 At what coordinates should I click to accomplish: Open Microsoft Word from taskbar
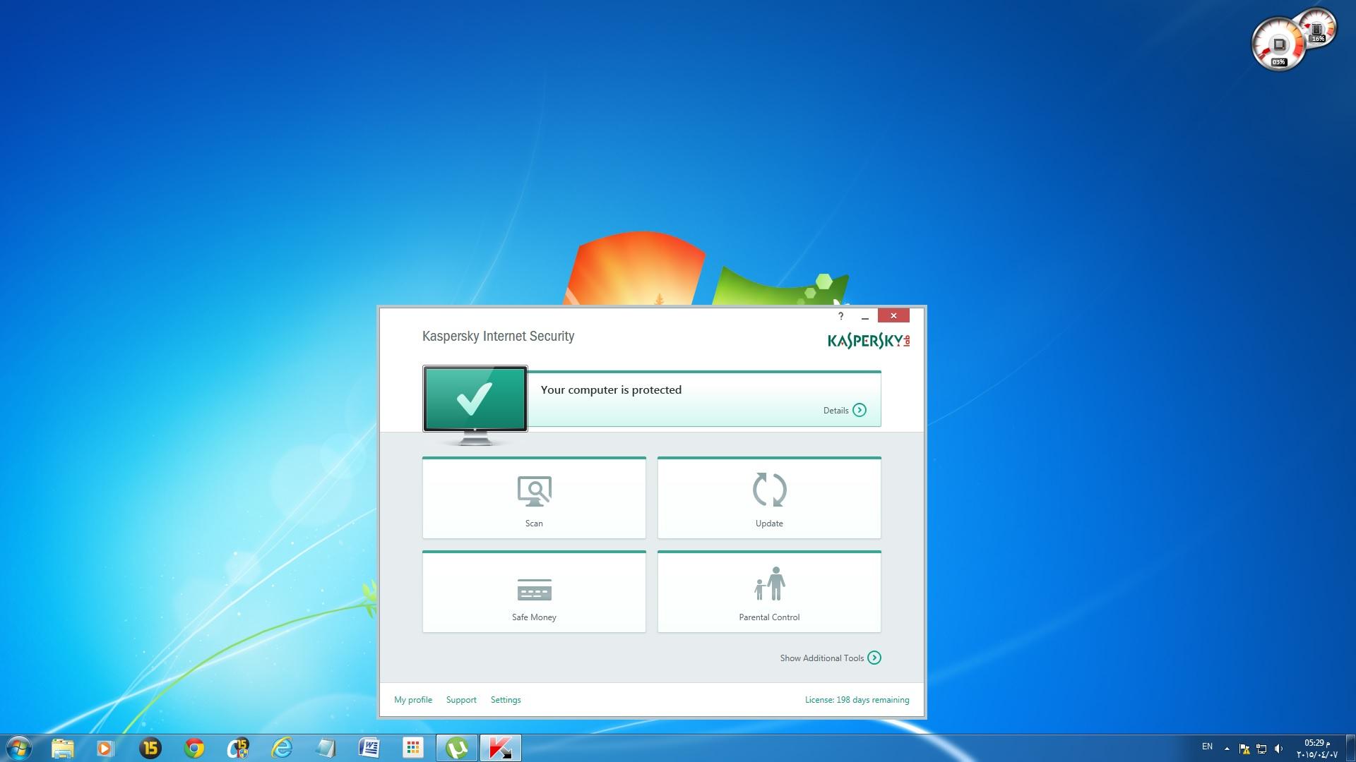click(369, 748)
